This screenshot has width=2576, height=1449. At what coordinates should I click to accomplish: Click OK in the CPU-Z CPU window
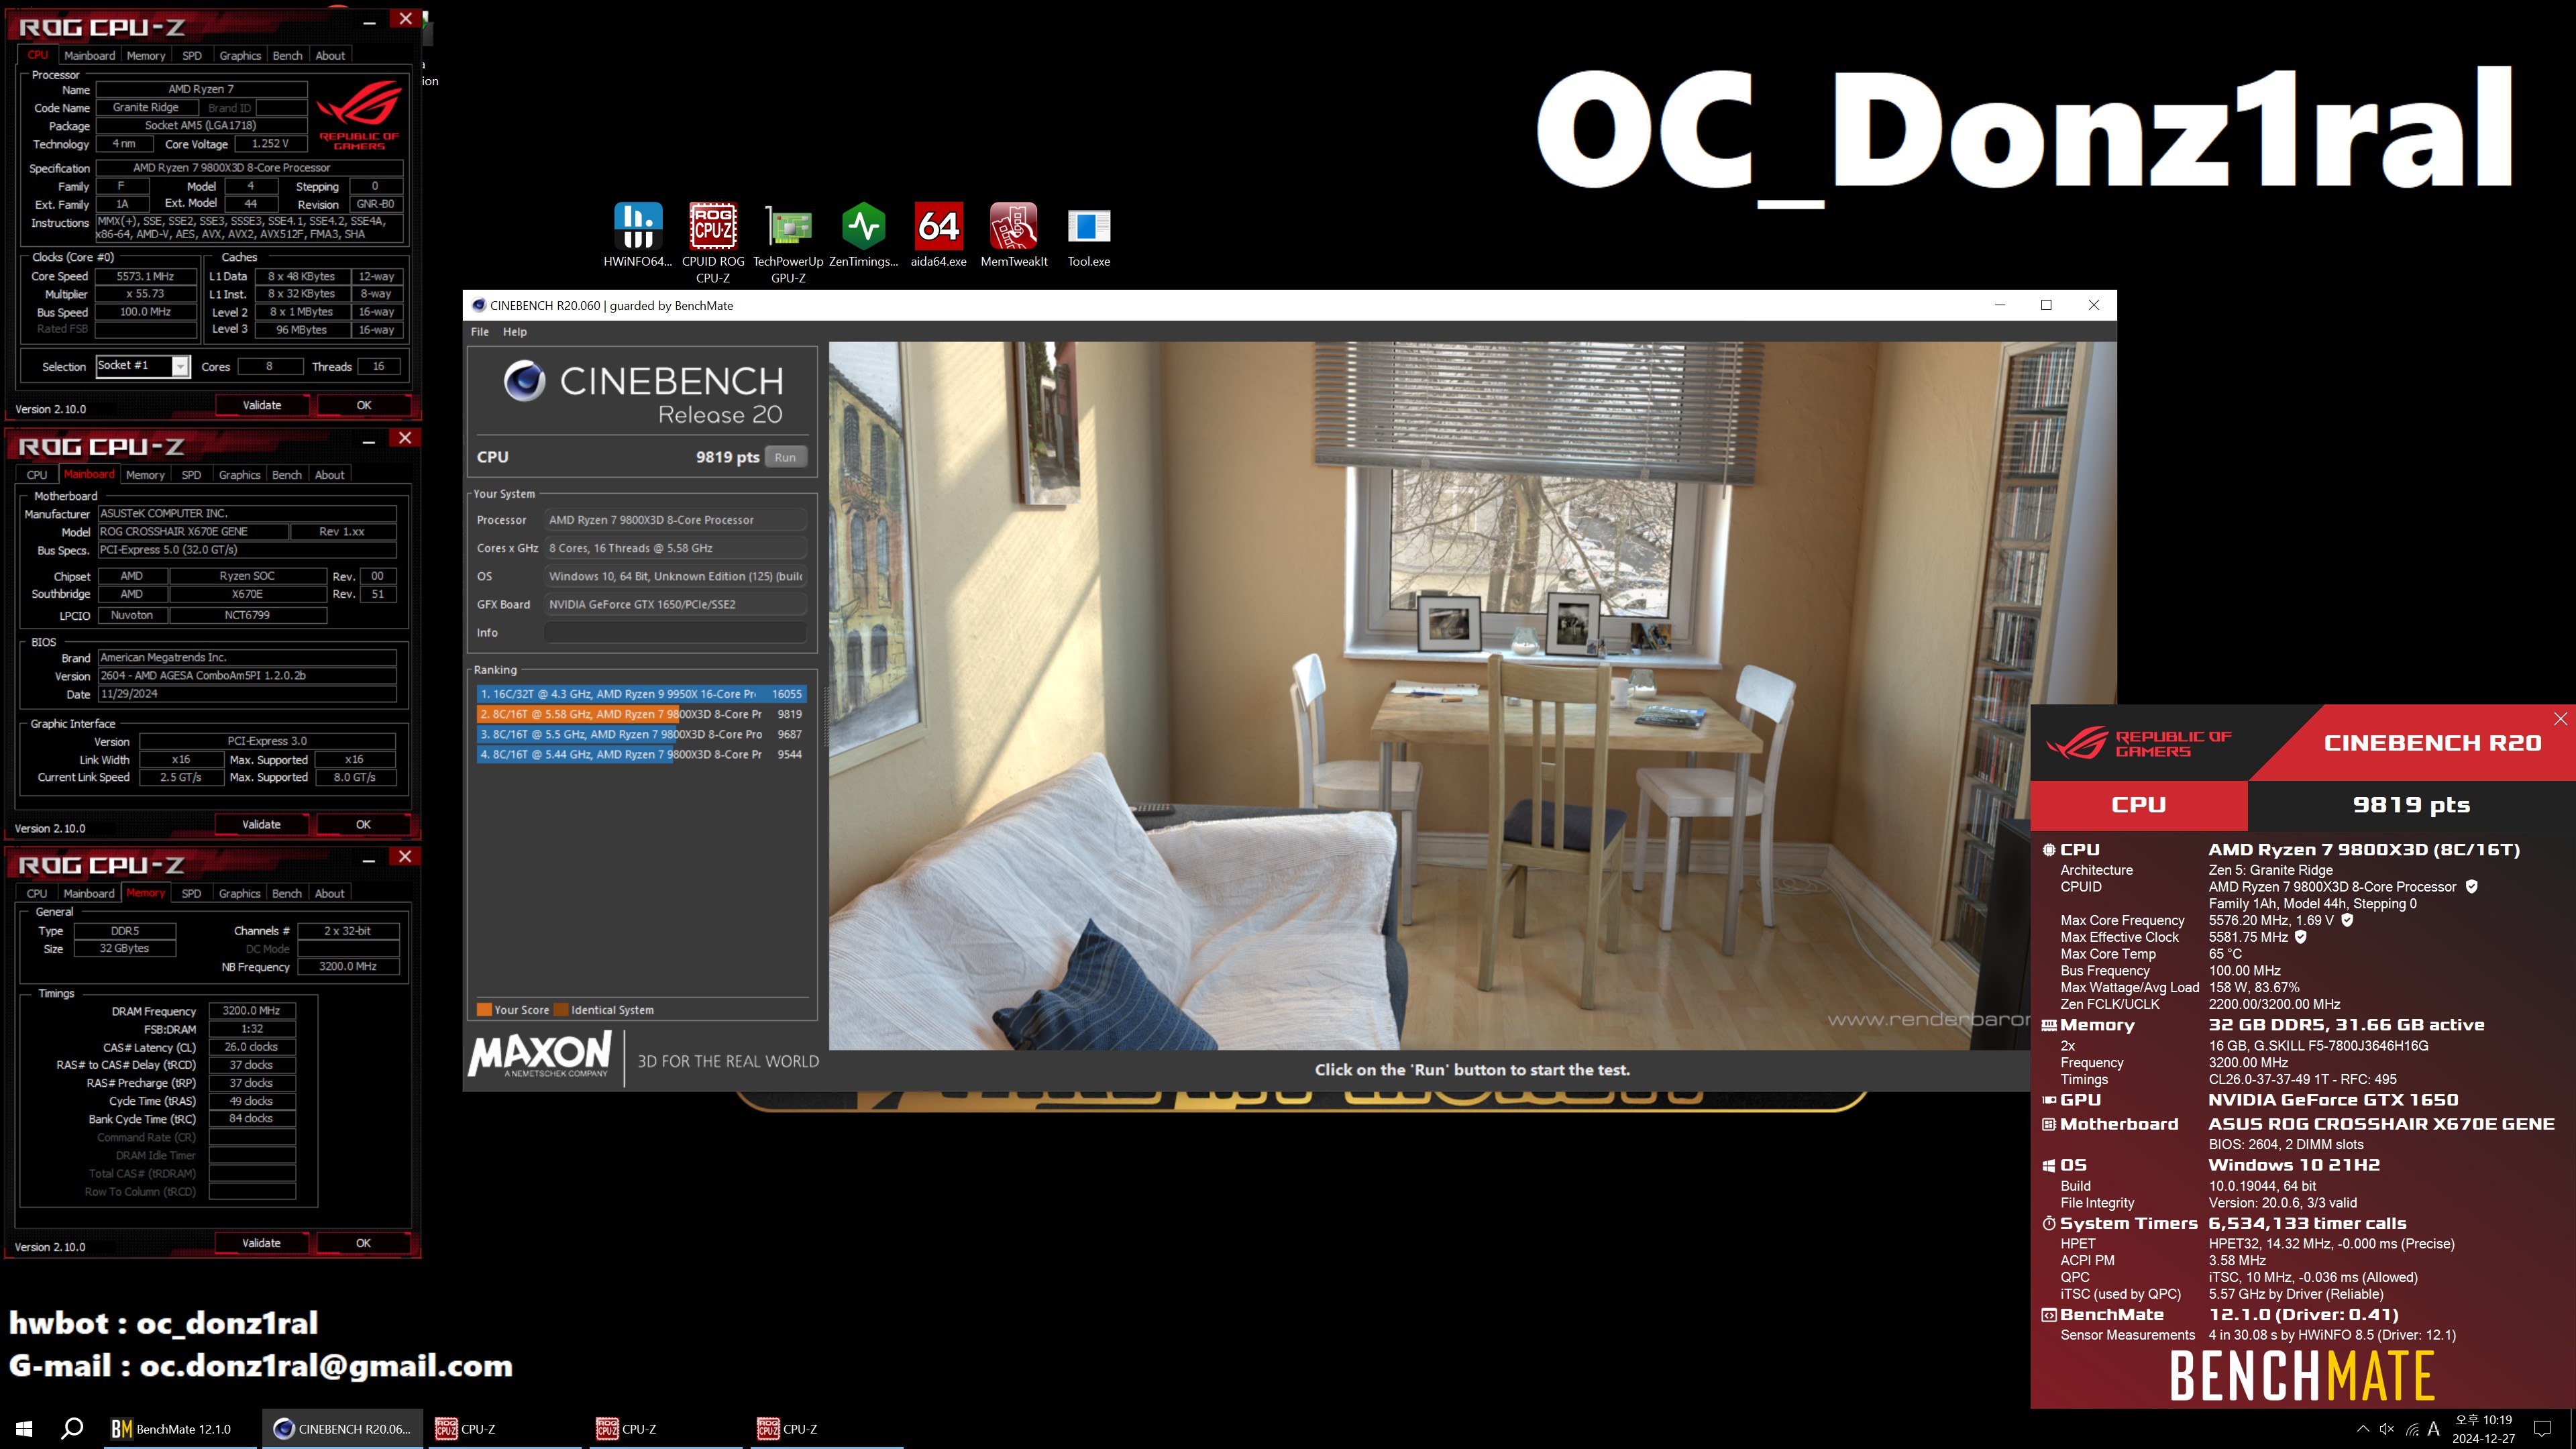coord(364,405)
